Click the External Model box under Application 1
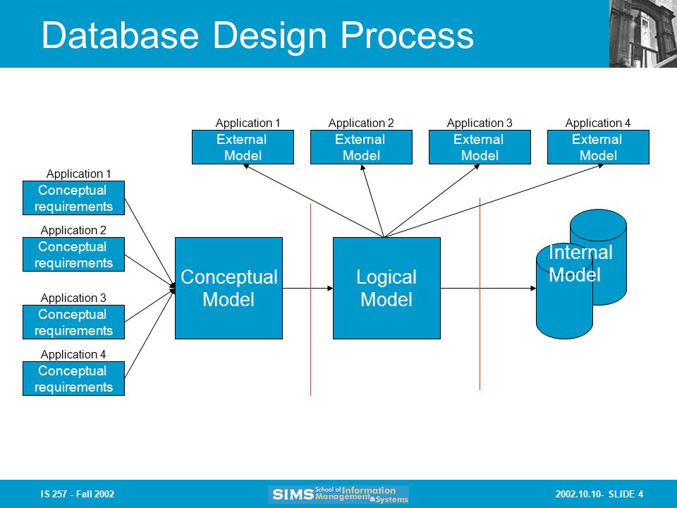Viewport: 677px width, 508px height. click(243, 147)
